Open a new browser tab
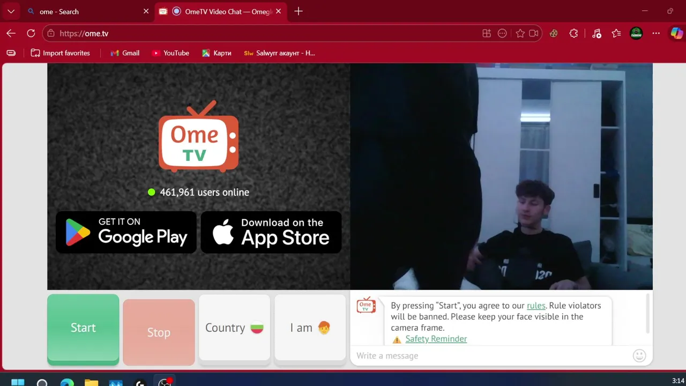Viewport: 686px width, 386px height. tap(299, 11)
